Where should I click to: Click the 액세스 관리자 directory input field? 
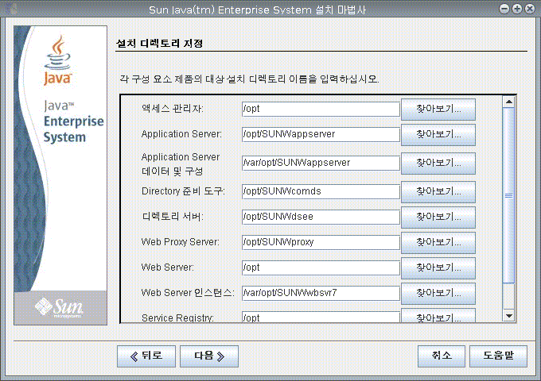coord(321,109)
